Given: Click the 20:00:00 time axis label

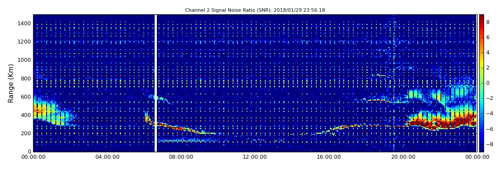Looking at the screenshot, I should pos(403,157).
